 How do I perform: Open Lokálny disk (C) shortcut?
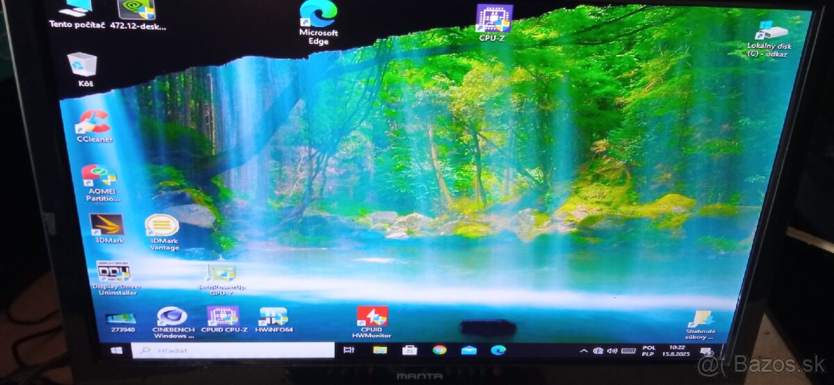[x=769, y=39]
